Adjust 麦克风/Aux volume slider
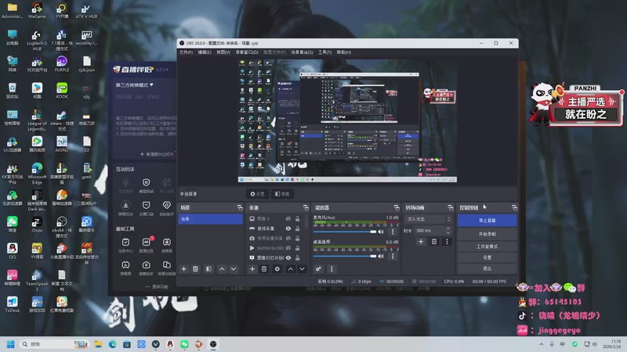Screen dimensions: 627x352 [x=345, y=232]
